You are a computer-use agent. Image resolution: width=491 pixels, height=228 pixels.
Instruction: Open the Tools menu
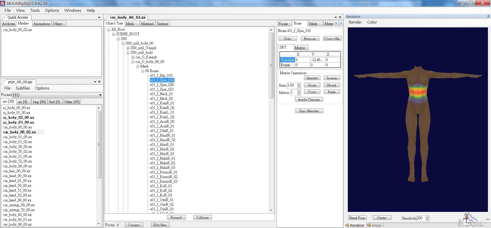coord(35,10)
